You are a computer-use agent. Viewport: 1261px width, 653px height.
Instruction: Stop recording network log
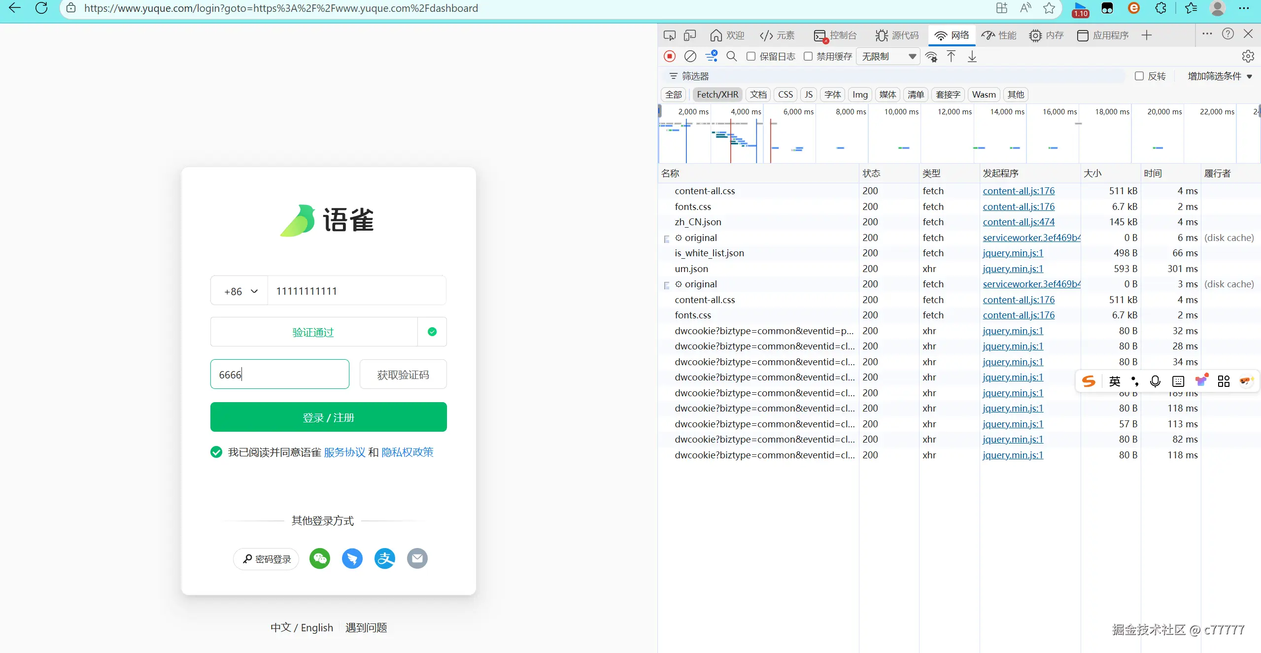(x=669, y=56)
